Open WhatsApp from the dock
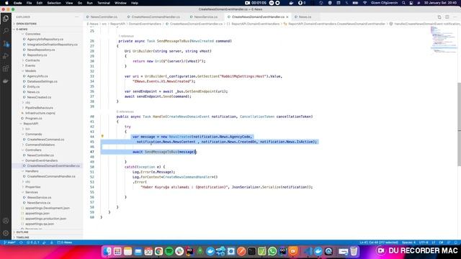The height and width of the screenshot is (259, 461). click(x=272, y=251)
